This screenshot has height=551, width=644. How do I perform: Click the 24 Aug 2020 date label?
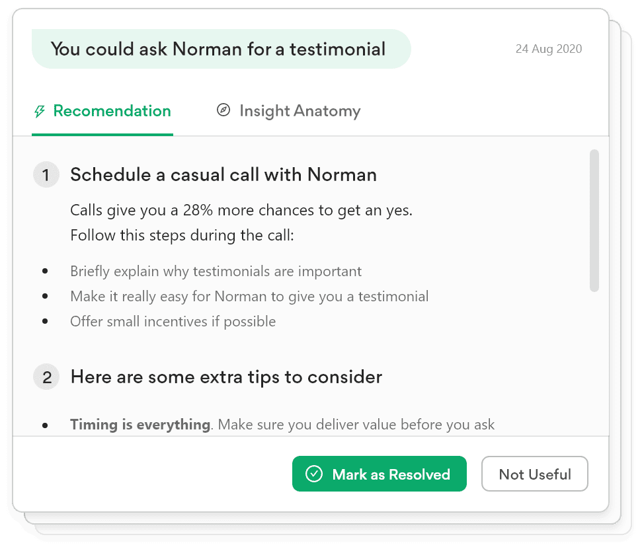549,49
